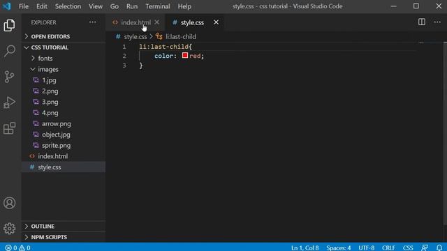The image size is (447, 251).
Task: Click the warnings count in status bar
Action: [25, 248]
